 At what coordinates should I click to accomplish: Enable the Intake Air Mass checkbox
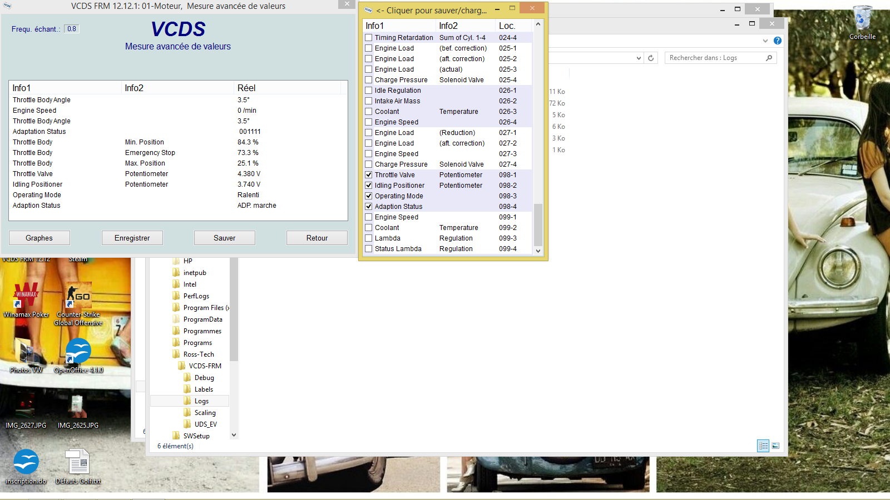point(368,101)
